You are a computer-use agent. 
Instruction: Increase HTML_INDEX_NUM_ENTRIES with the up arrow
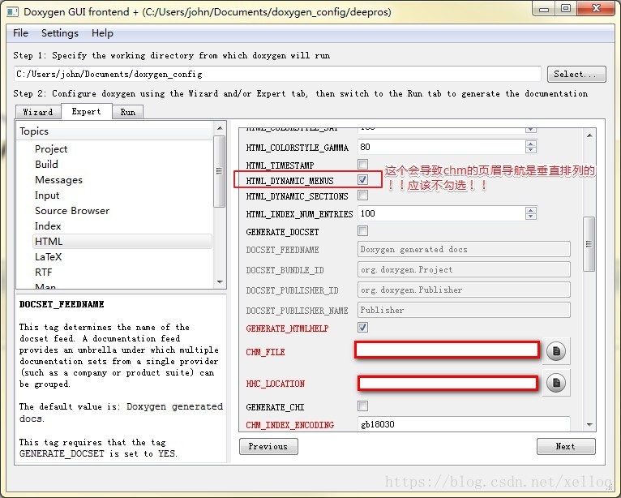531,210
